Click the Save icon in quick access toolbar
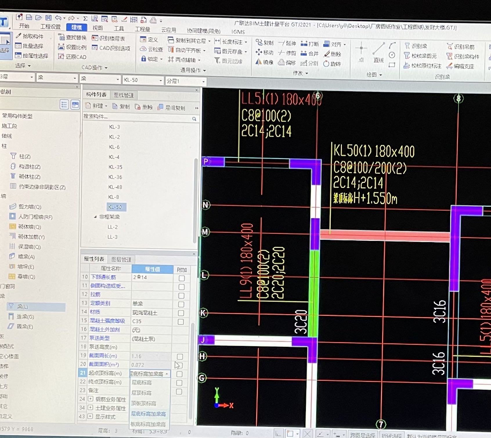The image size is (491, 438). [48, 18]
